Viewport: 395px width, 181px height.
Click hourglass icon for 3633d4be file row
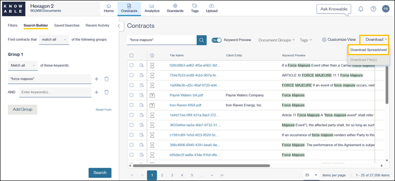[x=152, y=125]
